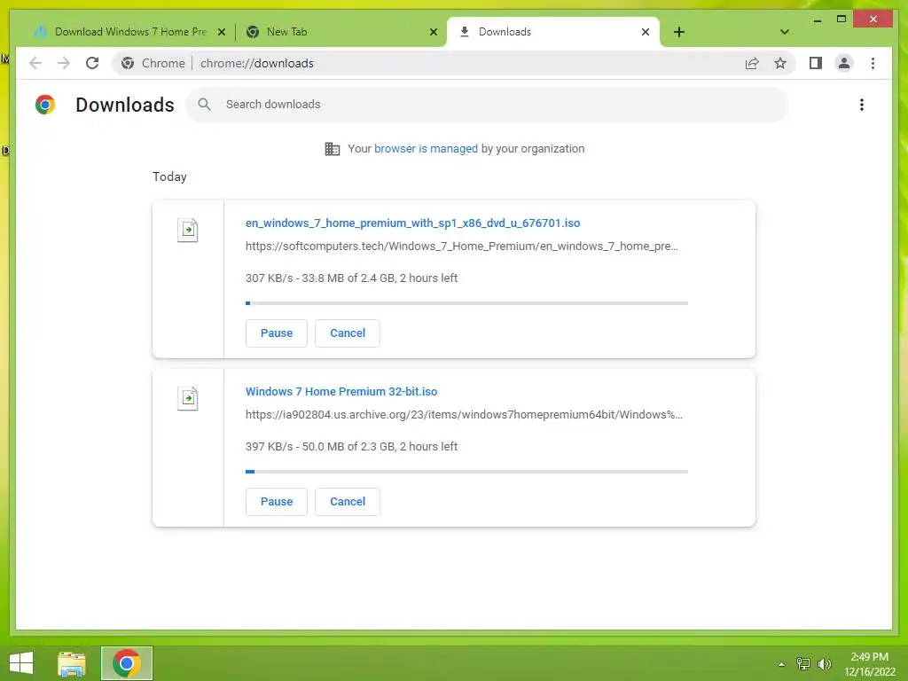Open the Windows Start button

tap(21, 663)
